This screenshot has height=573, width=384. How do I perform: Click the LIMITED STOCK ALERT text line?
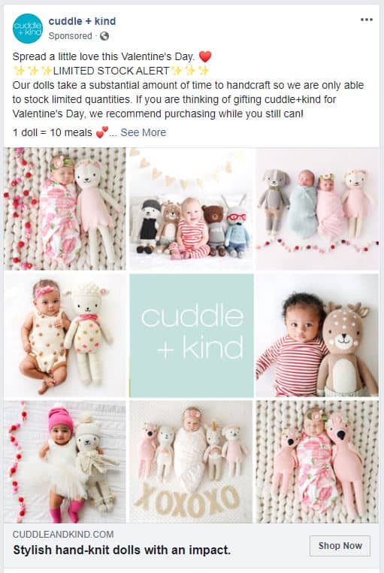coord(111,71)
